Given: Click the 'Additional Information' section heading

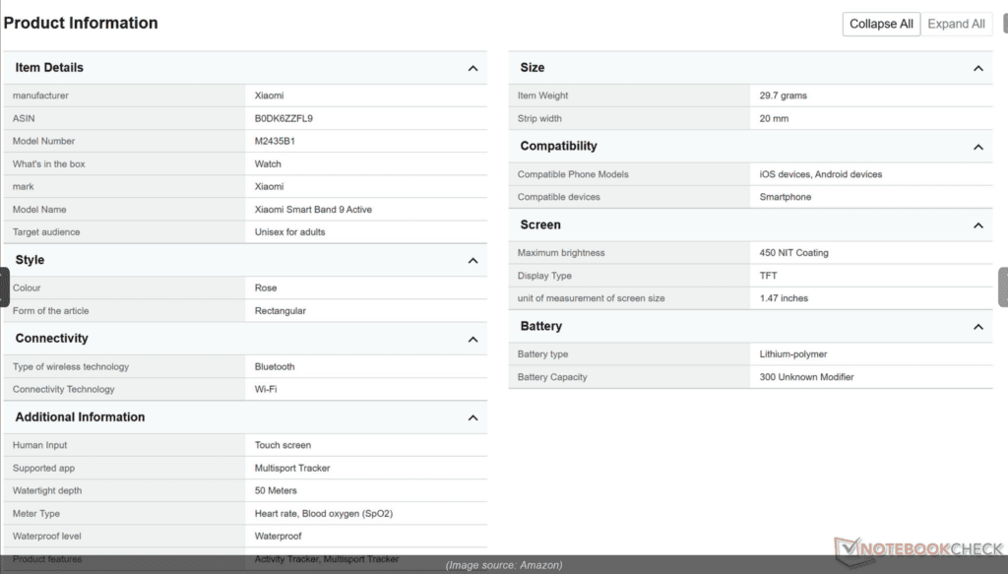Looking at the screenshot, I should [81, 417].
